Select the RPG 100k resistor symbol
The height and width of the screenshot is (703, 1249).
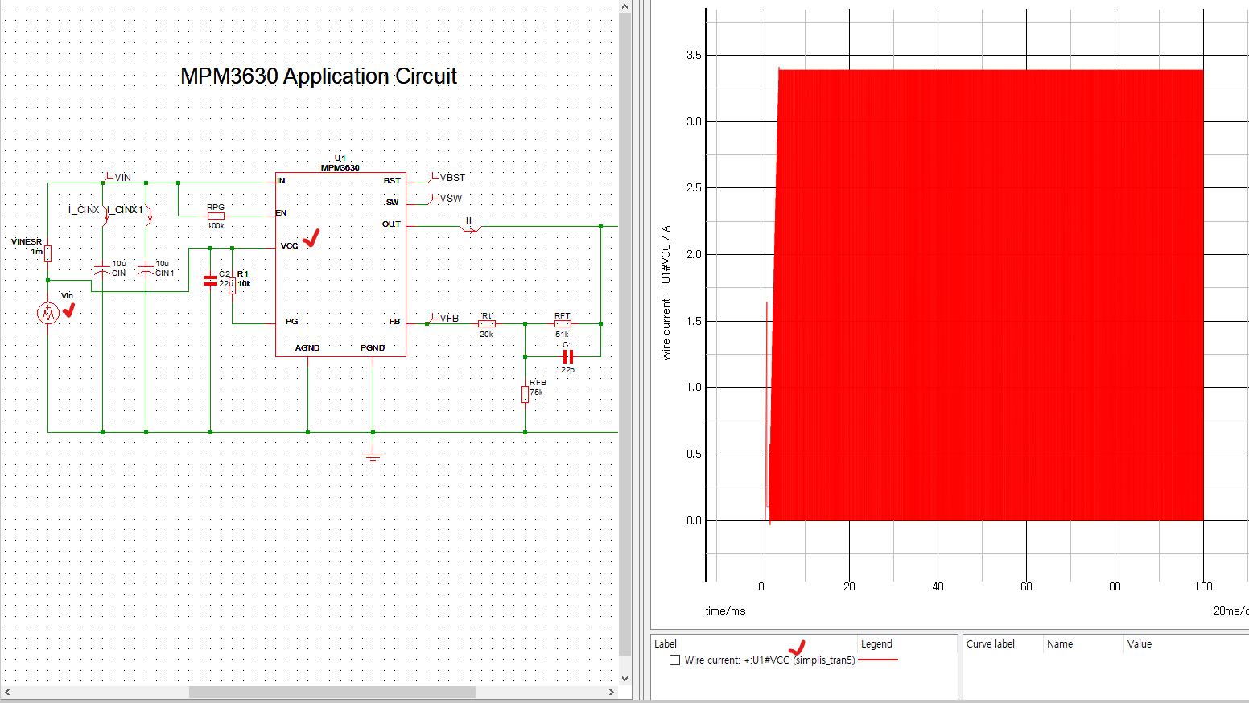216,216
